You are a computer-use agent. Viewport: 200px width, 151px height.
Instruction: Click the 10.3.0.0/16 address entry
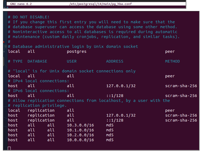tap(80, 125)
